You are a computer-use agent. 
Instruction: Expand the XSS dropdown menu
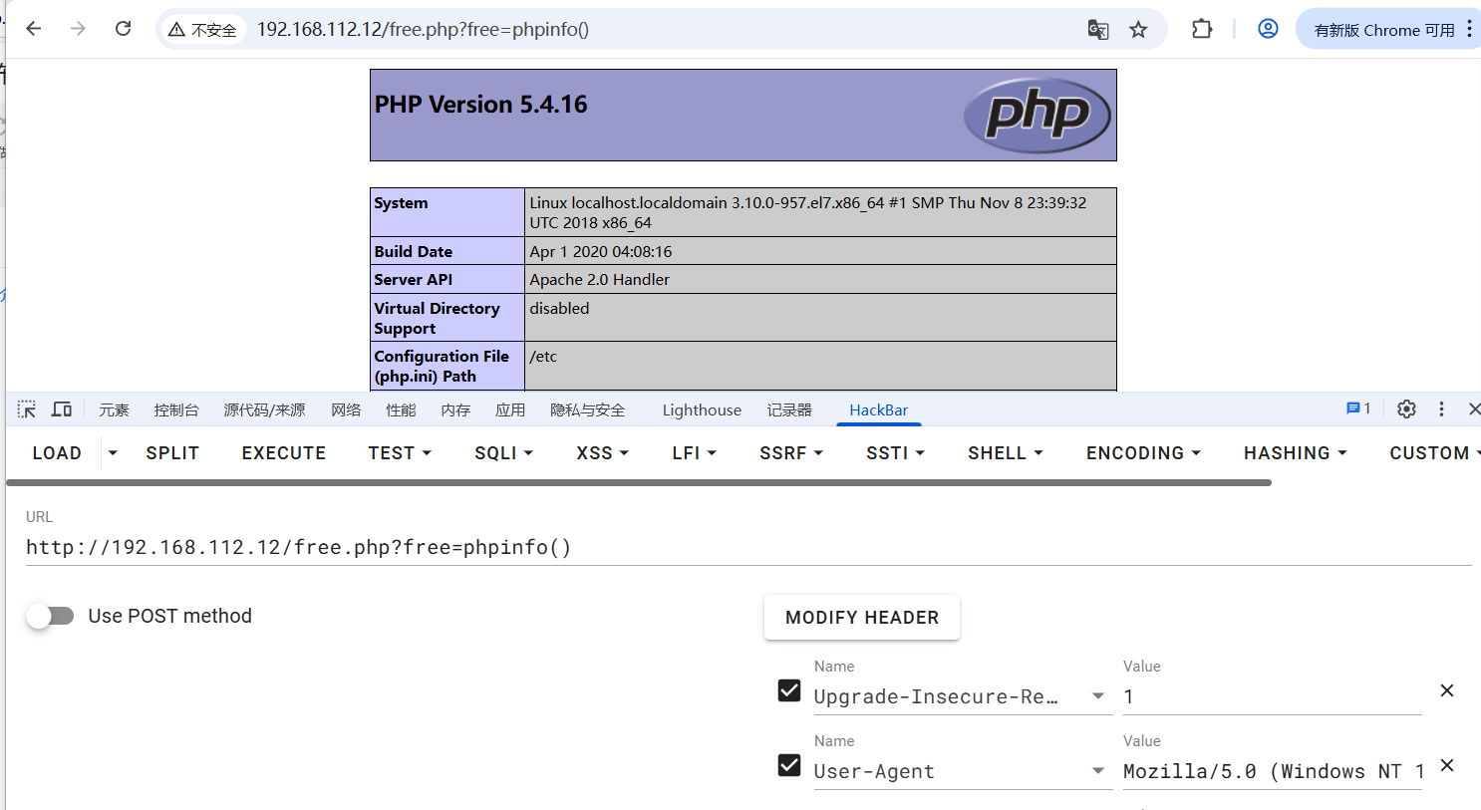point(603,452)
